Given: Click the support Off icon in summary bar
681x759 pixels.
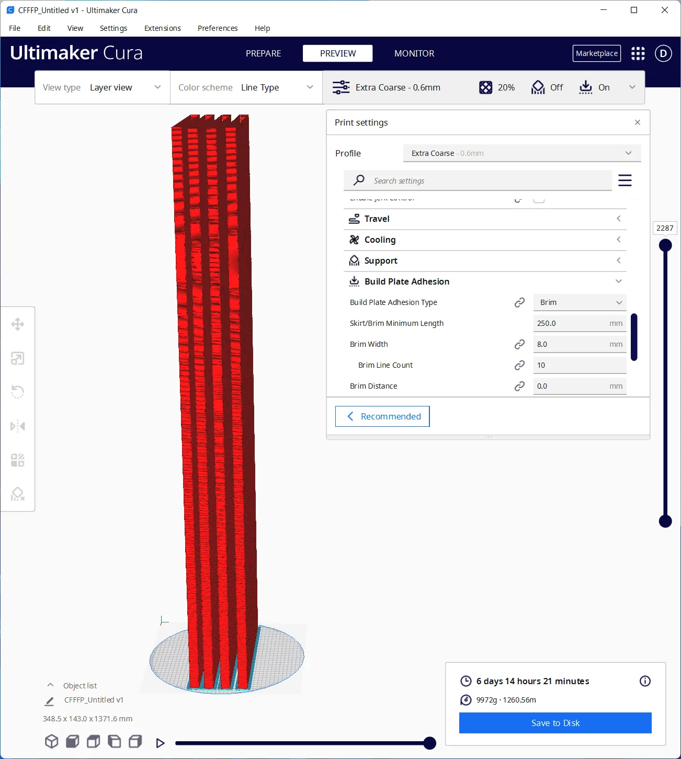Looking at the screenshot, I should coord(538,87).
